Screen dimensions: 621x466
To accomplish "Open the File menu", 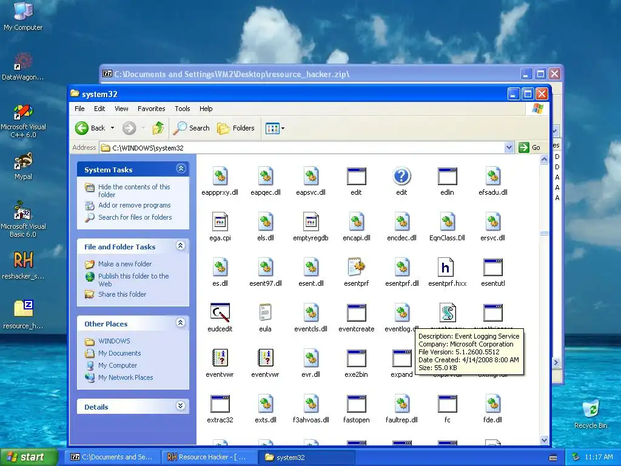I will [79, 109].
